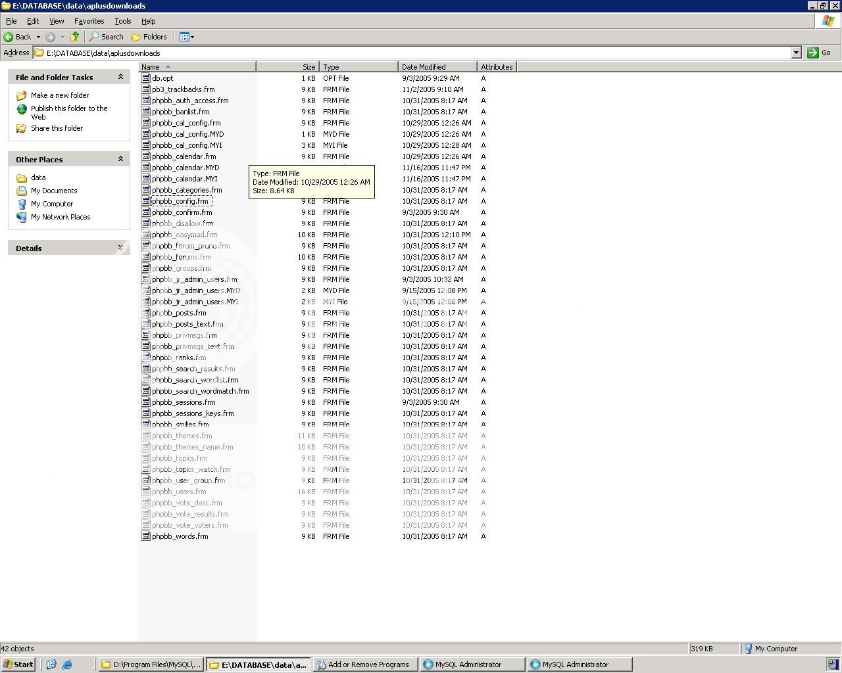Click Make a new folder link
This screenshot has height=673, width=842.
click(60, 95)
